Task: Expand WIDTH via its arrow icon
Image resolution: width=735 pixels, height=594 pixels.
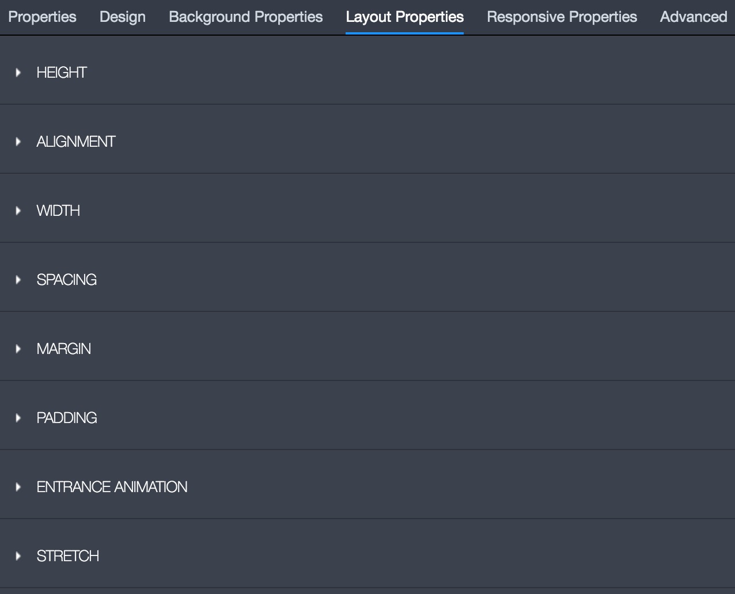Action: (x=18, y=211)
